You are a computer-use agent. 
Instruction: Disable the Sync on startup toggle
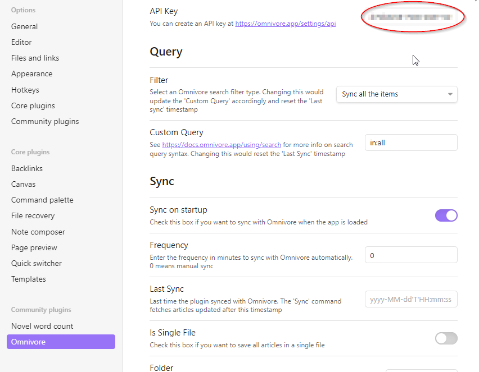tap(446, 215)
